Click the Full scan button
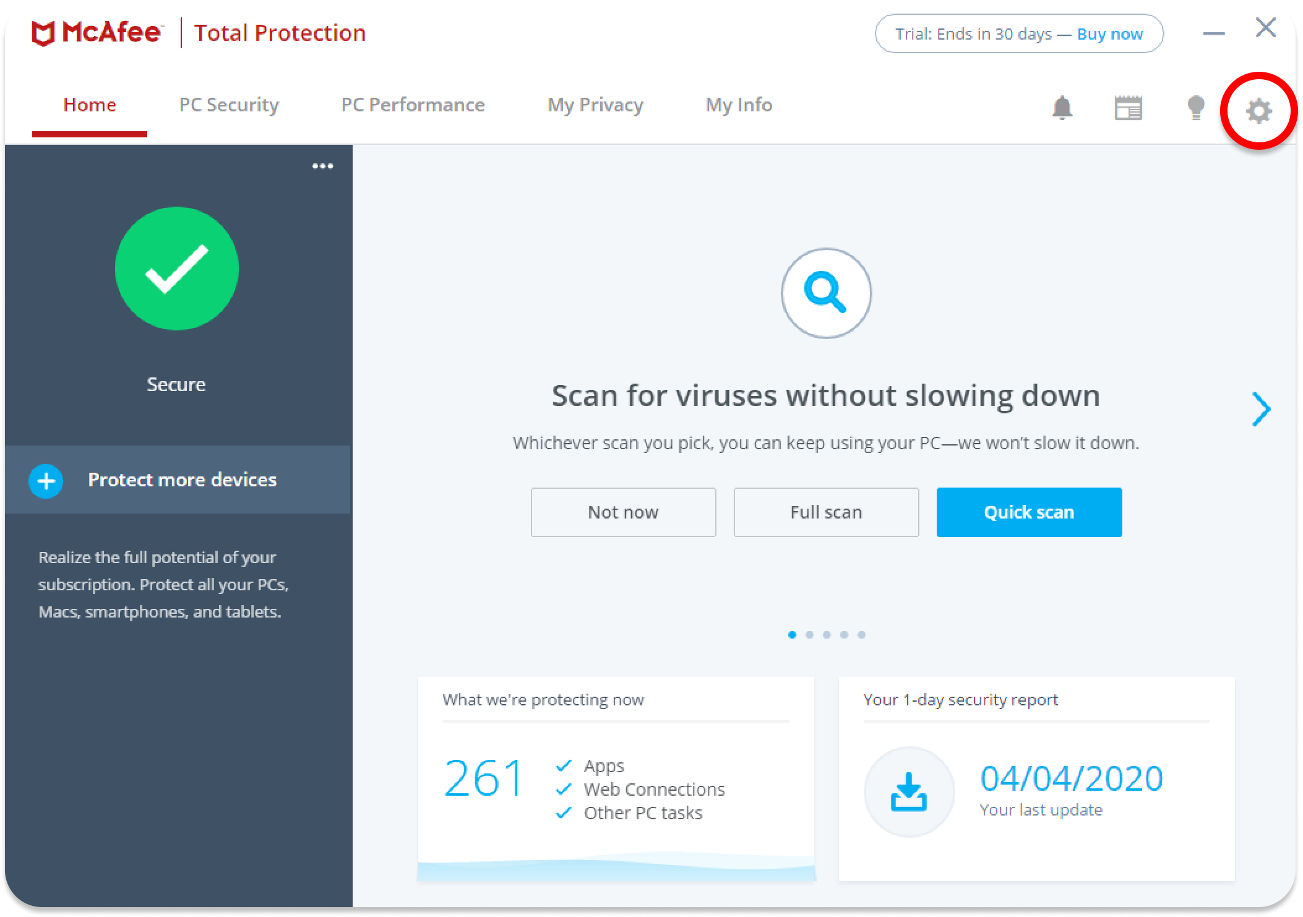This screenshot has height=917, width=1303. [x=826, y=512]
